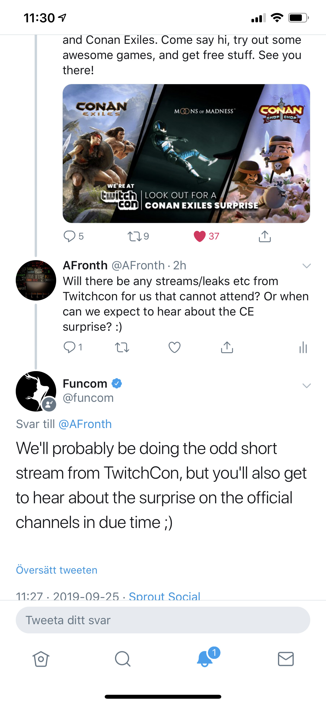Tap the 'Tweeta ditt svar' reply field
The image size is (326, 705).
(163, 620)
